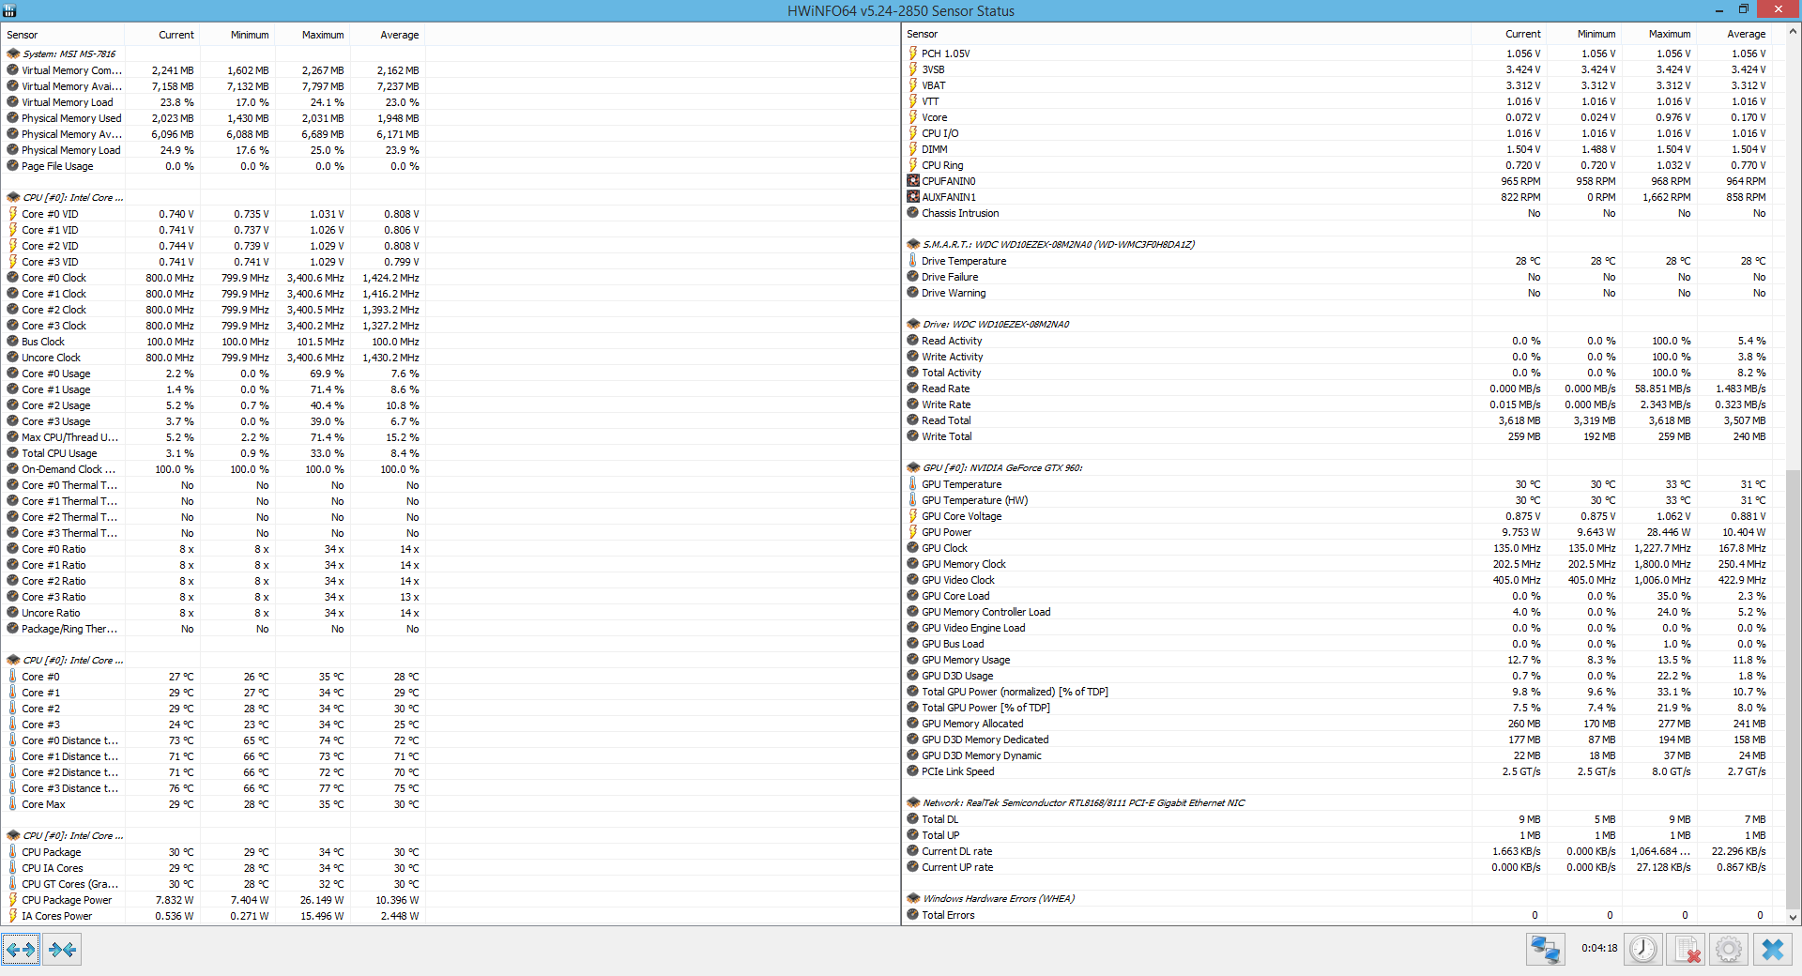The image size is (1802, 976).
Task: Open sensor settings gear button
Action: [x=1728, y=950]
